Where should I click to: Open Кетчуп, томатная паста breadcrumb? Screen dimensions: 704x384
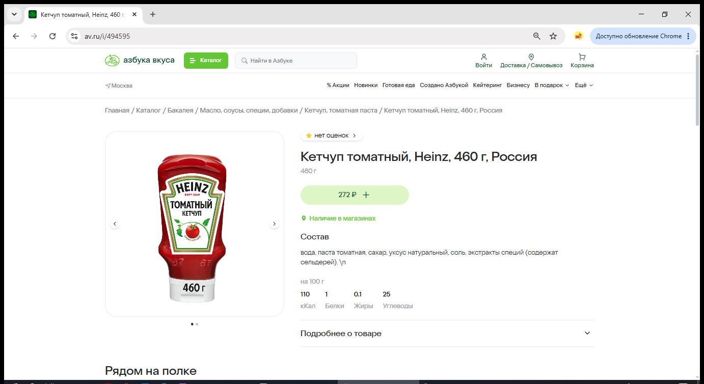341,111
